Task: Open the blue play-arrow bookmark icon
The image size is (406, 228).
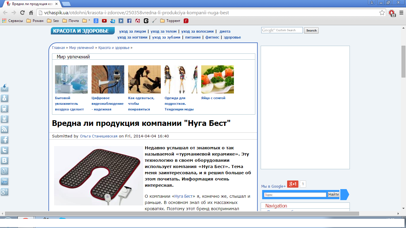Action: click(x=121, y=21)
